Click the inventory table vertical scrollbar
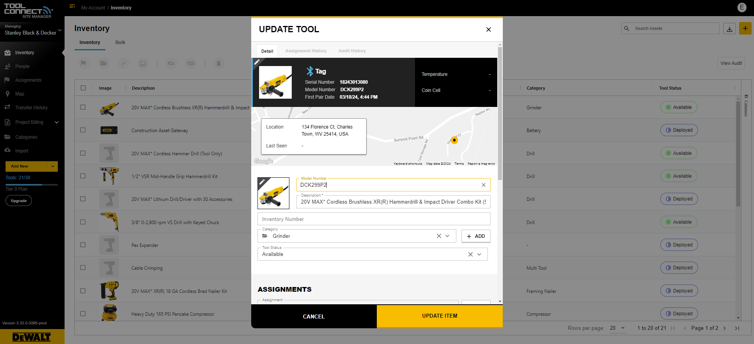 click(738, 153)
